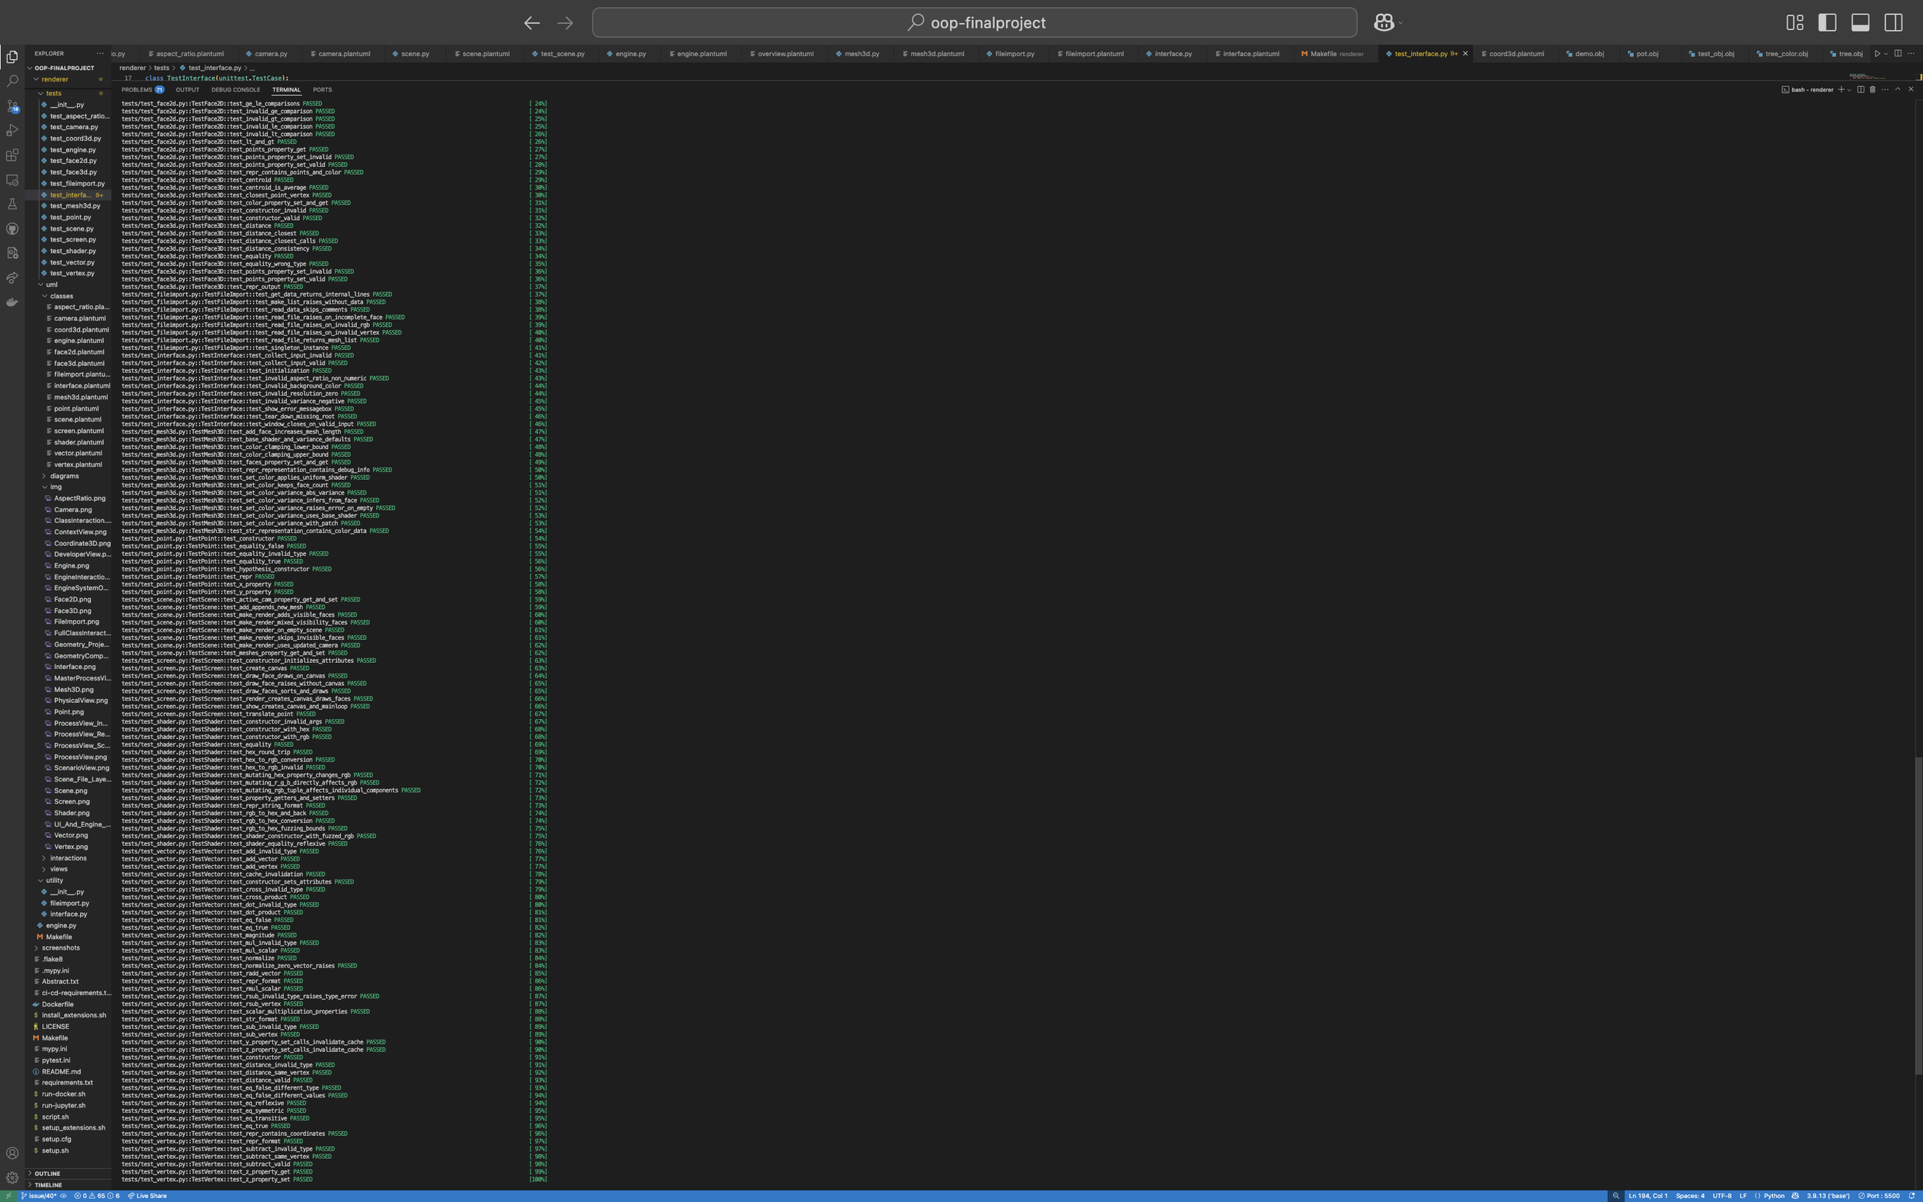Screen dimensions: 1923x1202
Task: Open Run and Debug view
Action: [x=12, y=131]
